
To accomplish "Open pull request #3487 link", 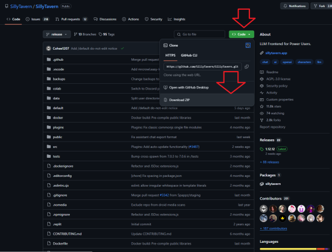I will point(194,147).
